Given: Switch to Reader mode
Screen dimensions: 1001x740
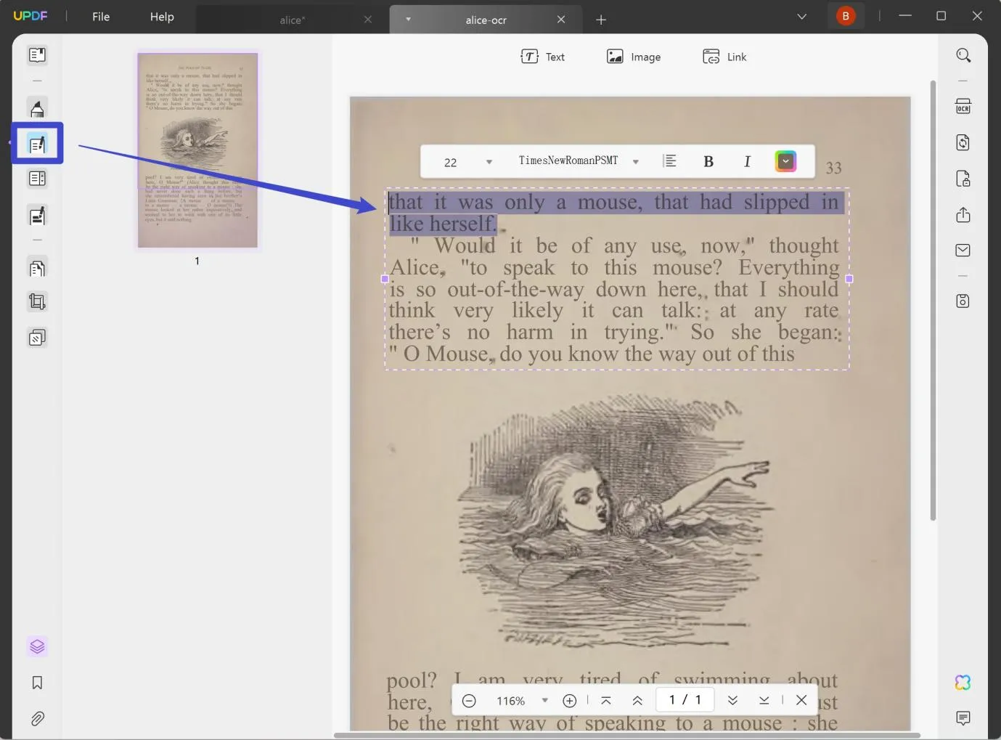Looking at the screenshot, I should pos(37,54).
